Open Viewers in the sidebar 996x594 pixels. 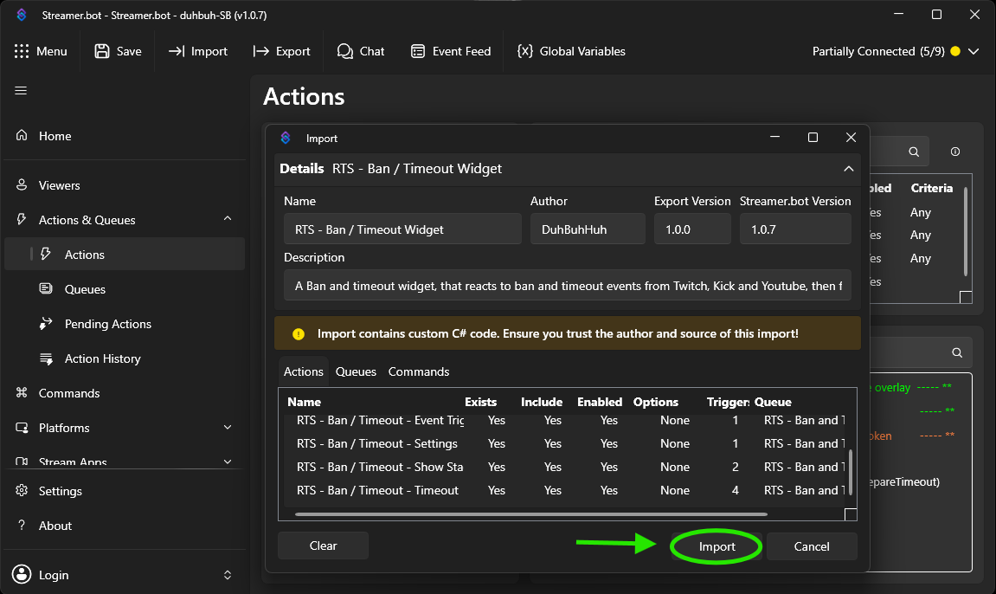[125, 185]
